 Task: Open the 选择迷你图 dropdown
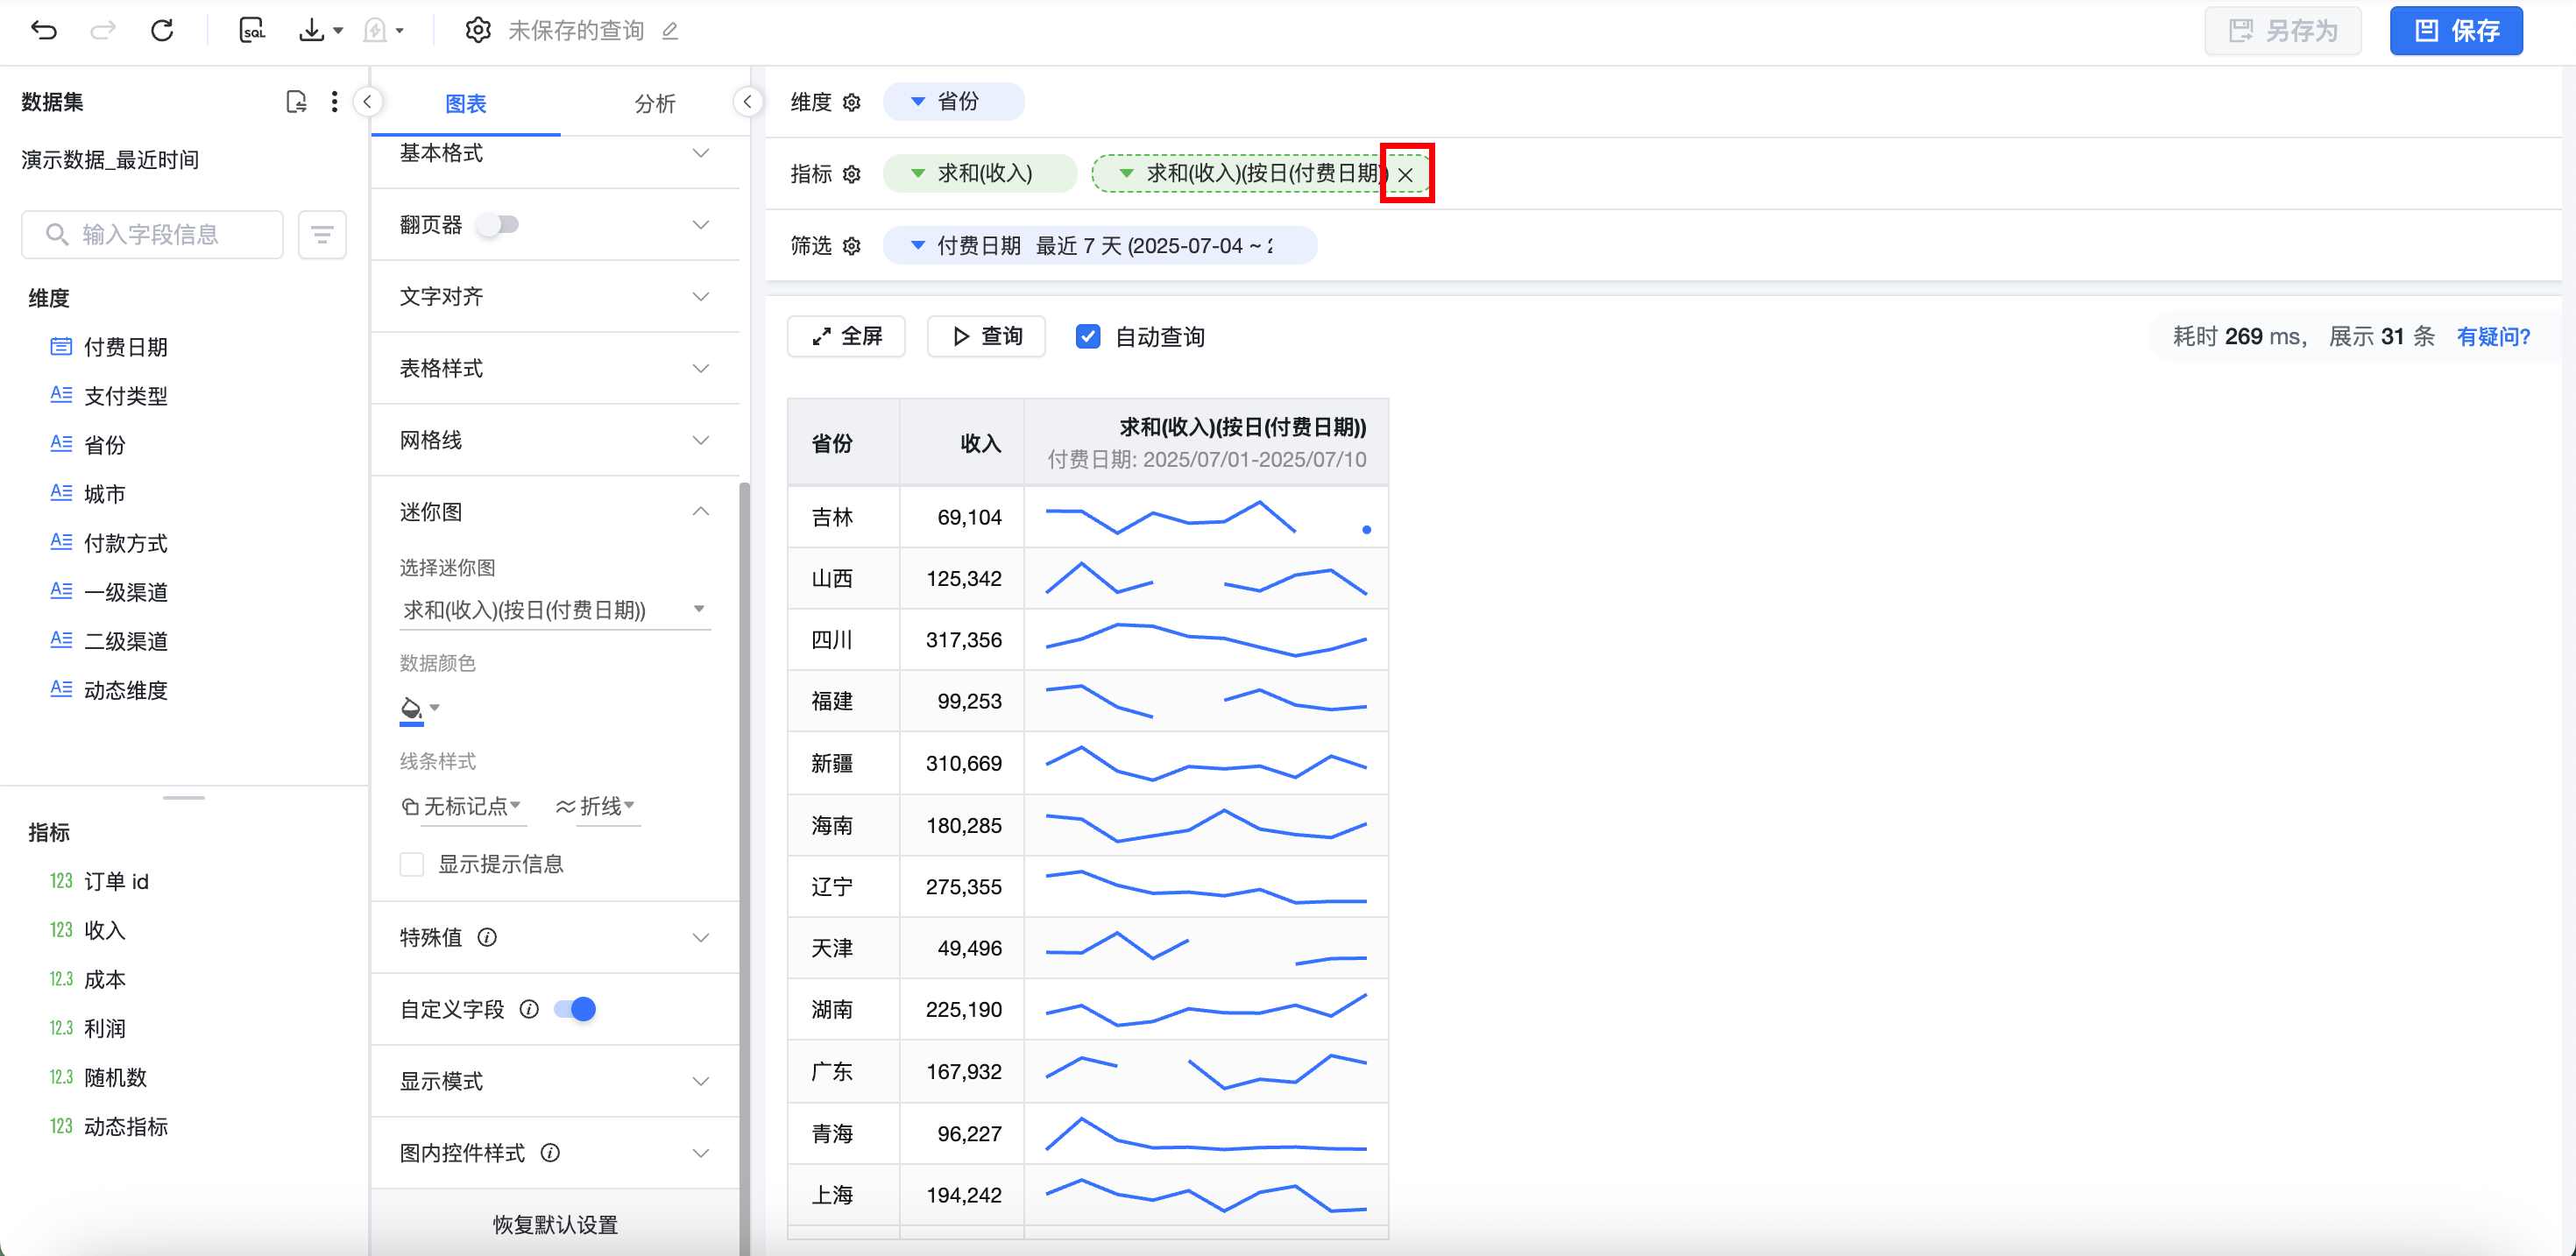click(554, 609)
